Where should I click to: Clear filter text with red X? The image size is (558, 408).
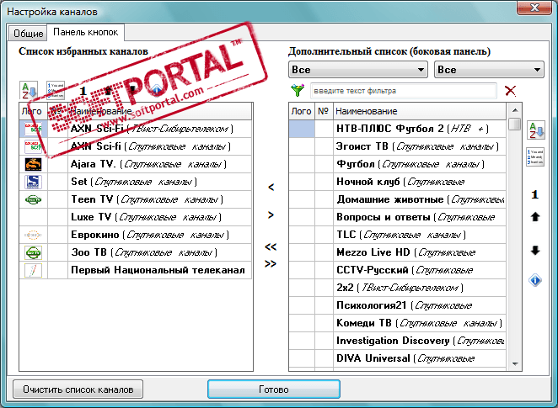(x=510, y=91)
